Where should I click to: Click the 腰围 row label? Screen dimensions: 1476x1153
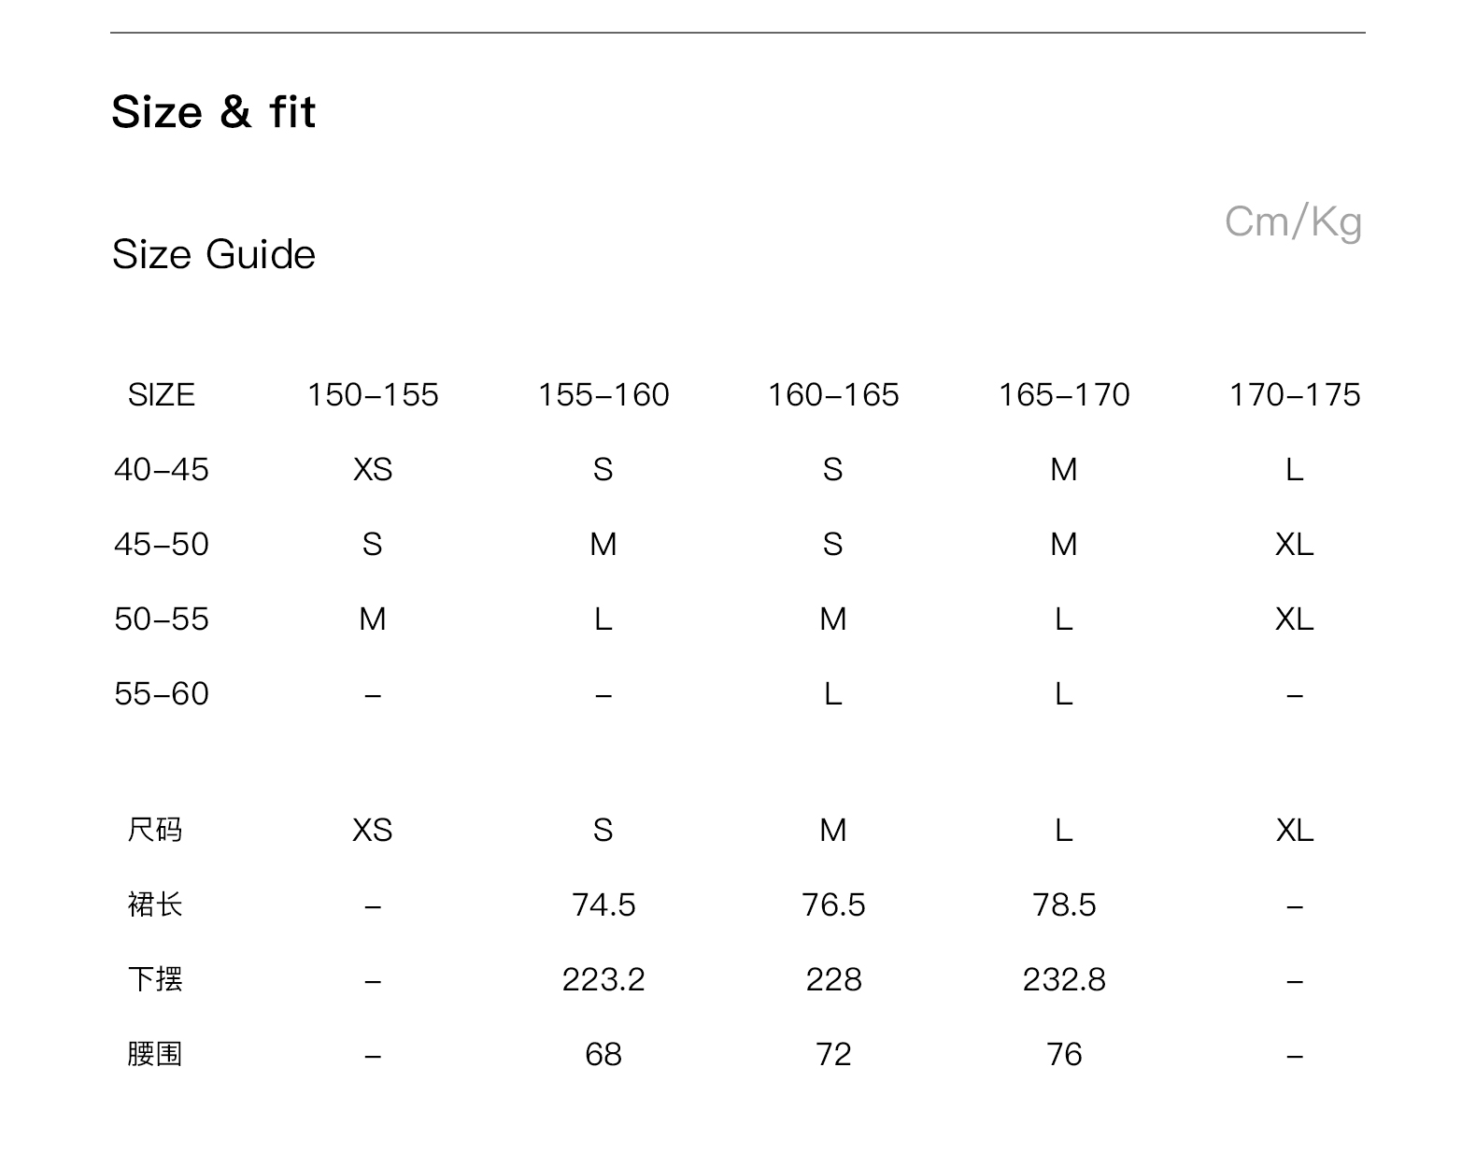[x=155, y=1054]
